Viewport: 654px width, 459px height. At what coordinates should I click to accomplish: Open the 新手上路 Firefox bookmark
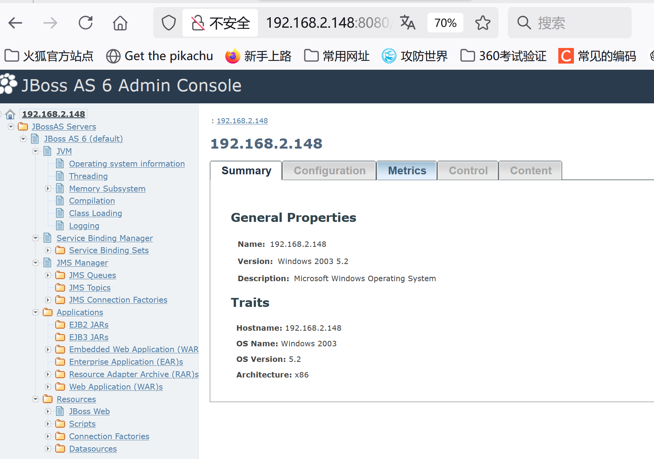[x=258, y=56]
